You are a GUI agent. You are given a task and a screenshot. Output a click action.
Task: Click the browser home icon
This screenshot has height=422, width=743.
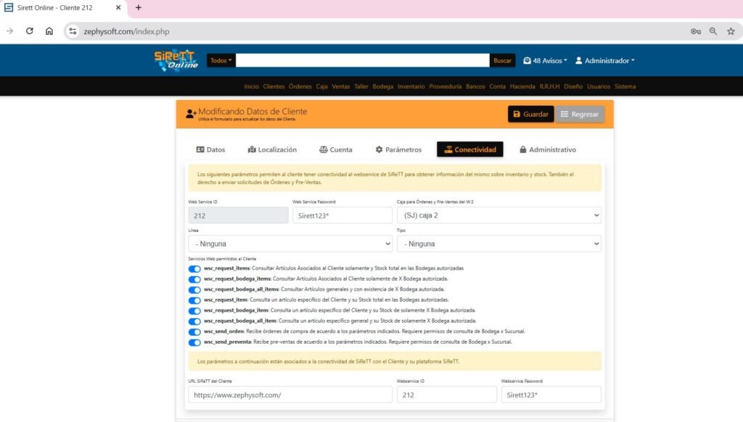tap(49, 31)
